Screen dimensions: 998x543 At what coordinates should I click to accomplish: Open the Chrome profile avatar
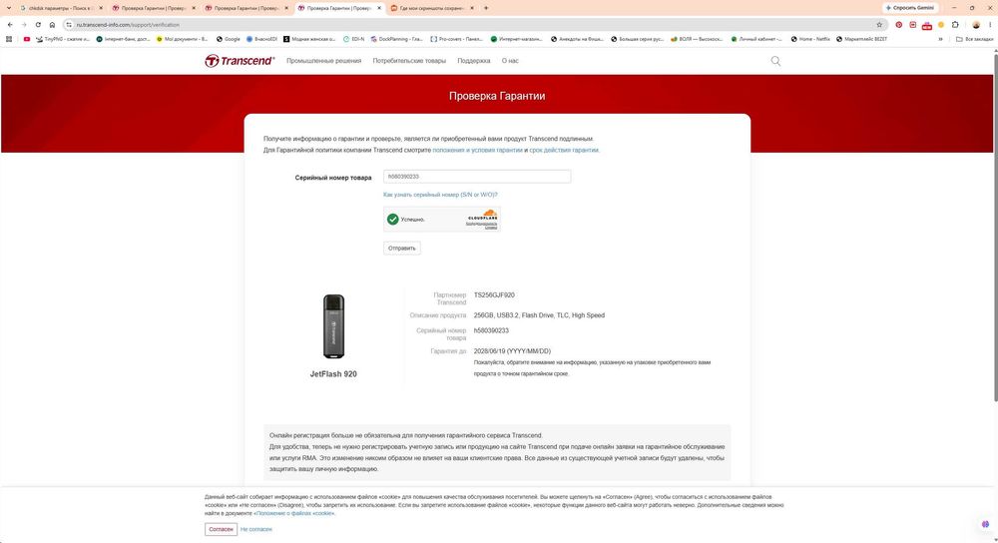976,25
